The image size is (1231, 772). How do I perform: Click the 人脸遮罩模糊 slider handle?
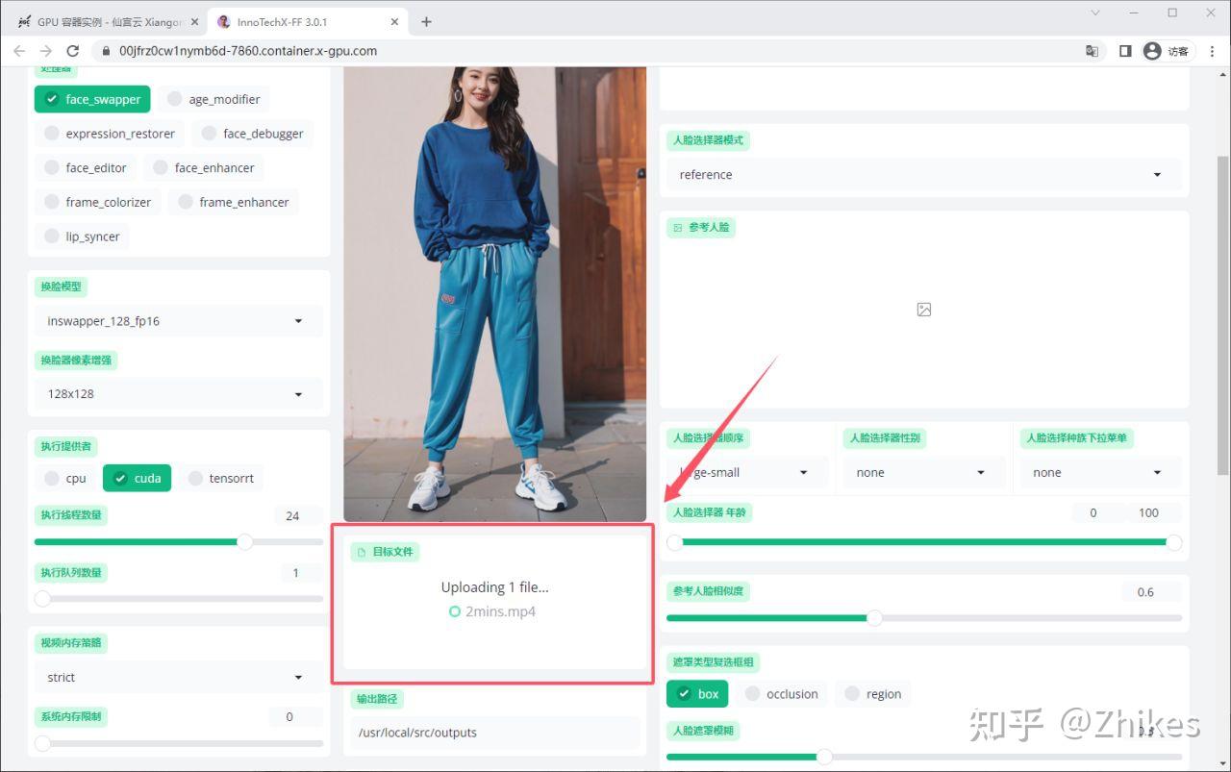click(x=824, y=758)
